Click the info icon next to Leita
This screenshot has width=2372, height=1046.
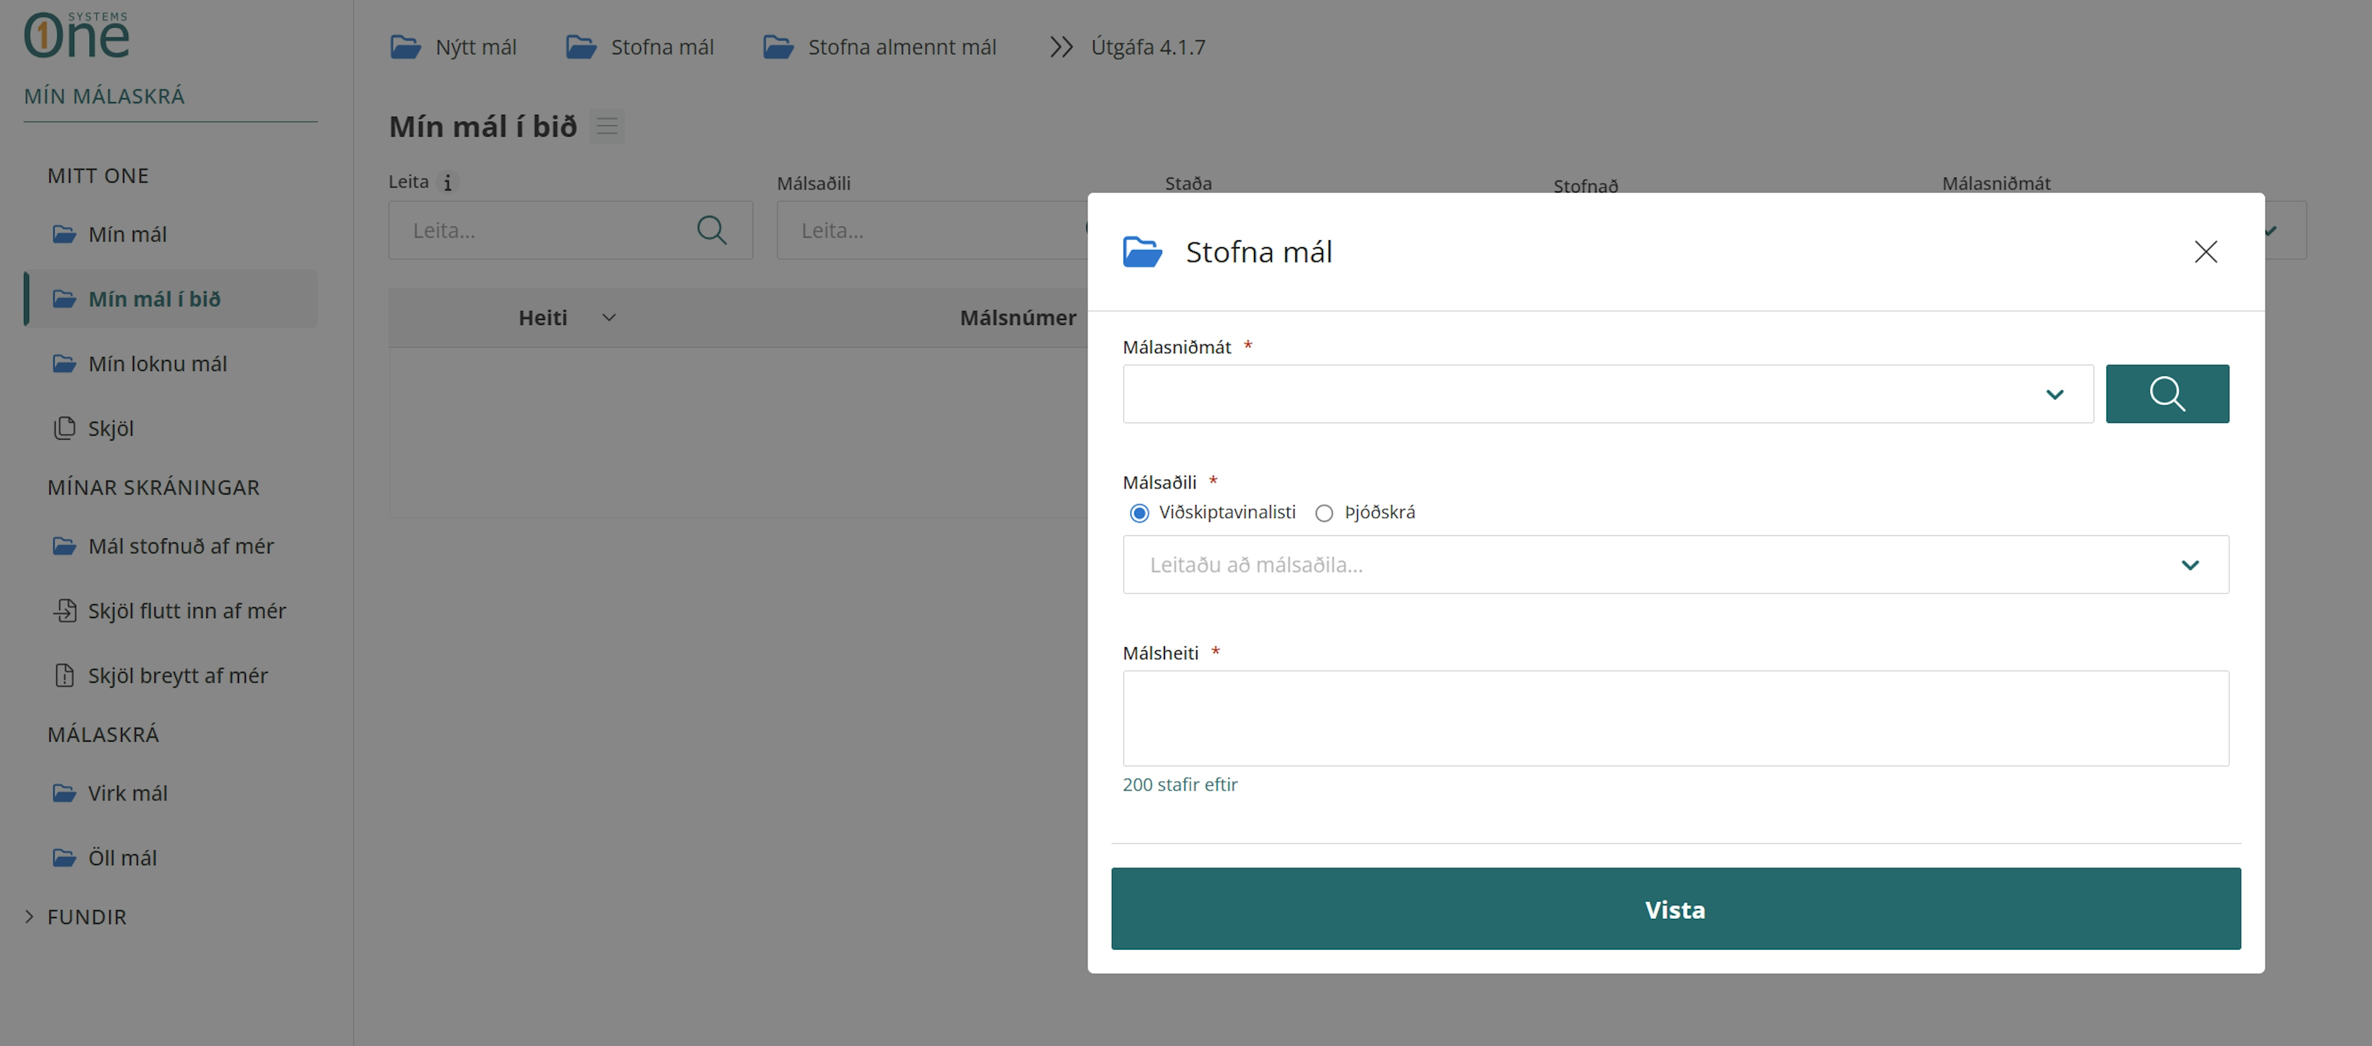[447, 182]
